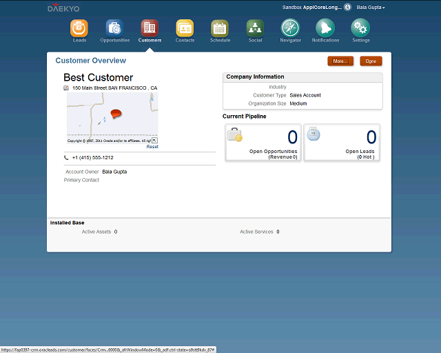Open the Notifications bell icon
This screenshot has height=353, width=441.
(325, 28)
